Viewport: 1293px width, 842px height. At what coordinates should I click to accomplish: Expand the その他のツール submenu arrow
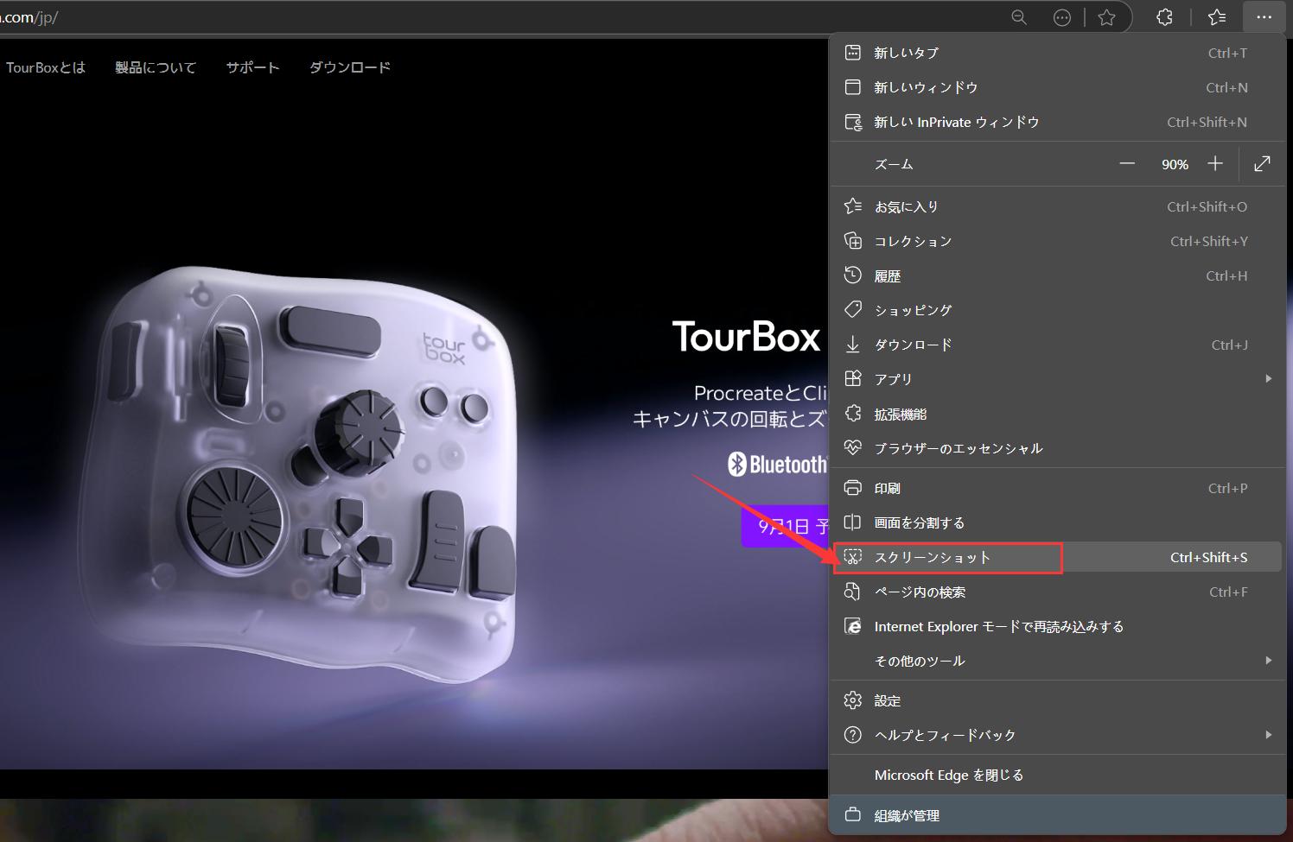(1268, 660)
